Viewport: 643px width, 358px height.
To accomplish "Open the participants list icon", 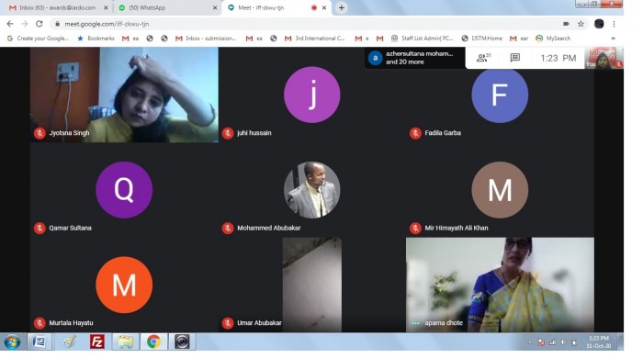I will (x=483, y=58).
